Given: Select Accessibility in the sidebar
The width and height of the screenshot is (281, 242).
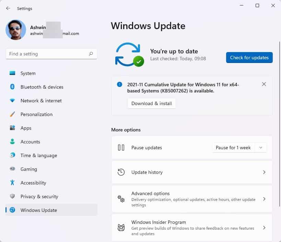Looking at the screenshot, I should point(51,183).
